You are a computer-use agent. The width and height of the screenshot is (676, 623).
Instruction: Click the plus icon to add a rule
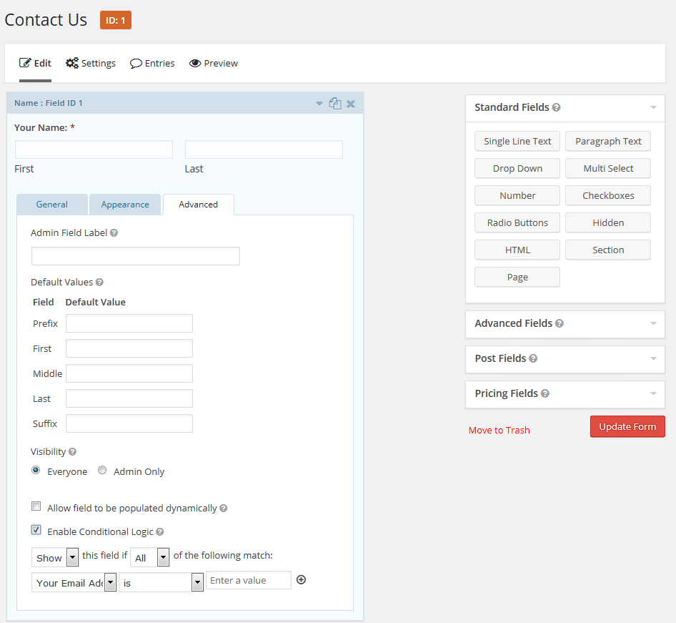coord(301,580)
